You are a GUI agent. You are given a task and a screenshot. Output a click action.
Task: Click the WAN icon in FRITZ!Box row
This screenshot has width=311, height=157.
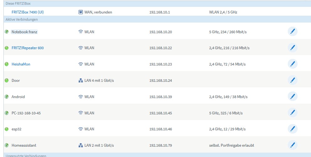pos(81,12)
